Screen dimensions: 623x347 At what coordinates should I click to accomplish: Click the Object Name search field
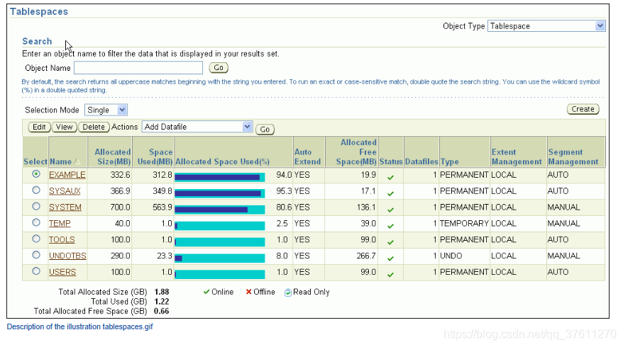pyautogui.click(x=138, y=68)
